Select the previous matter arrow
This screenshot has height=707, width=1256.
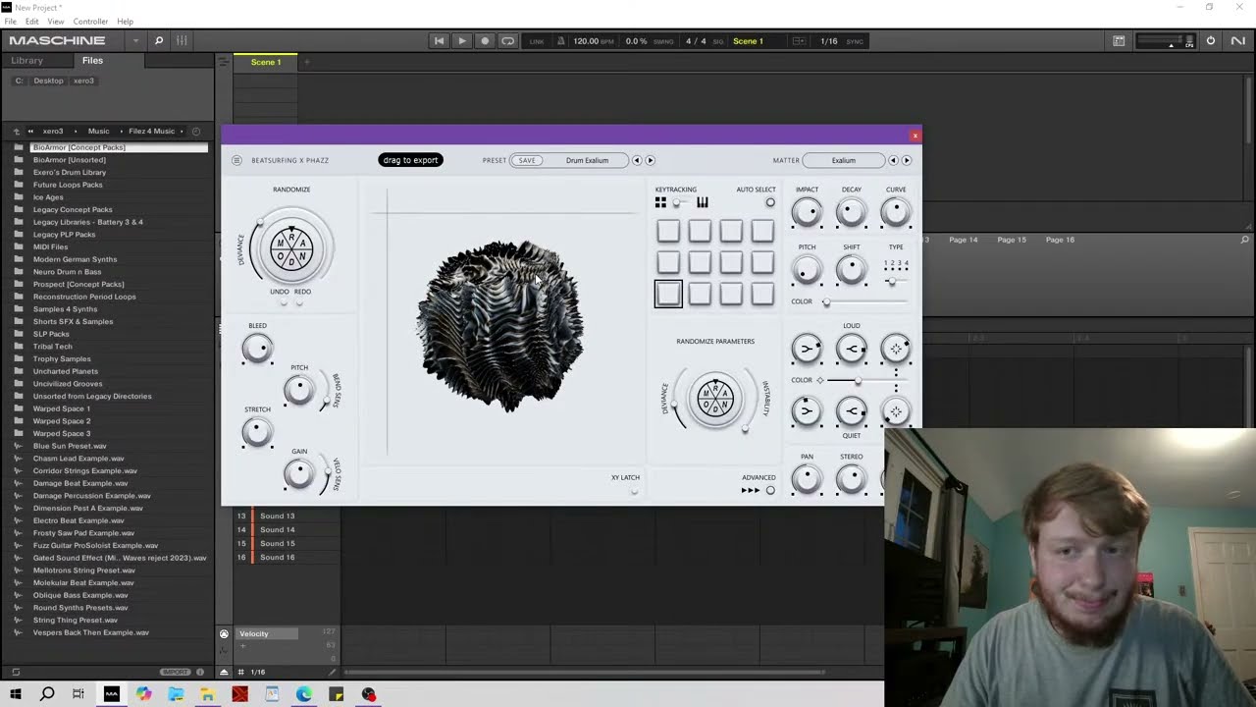(893, 160)
